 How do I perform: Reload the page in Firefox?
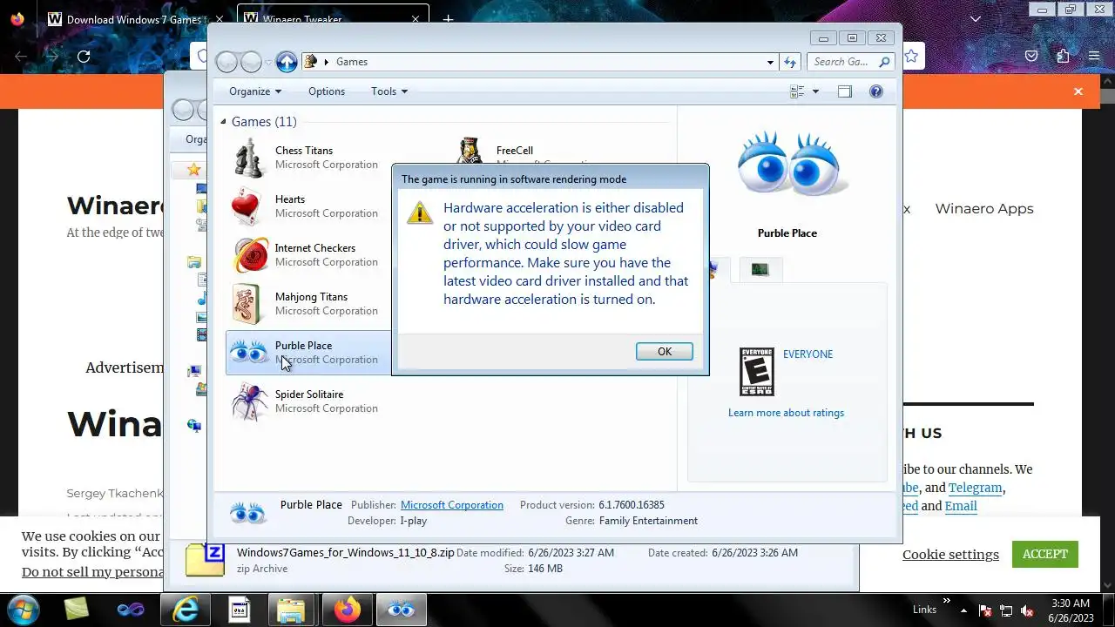coord(84,57)
